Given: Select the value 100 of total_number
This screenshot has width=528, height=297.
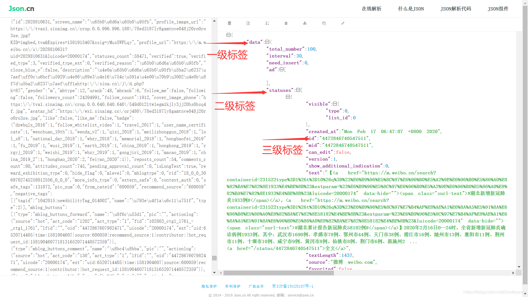Looking at the screenshot, I should pyautogui.click(x=311, y=49).
